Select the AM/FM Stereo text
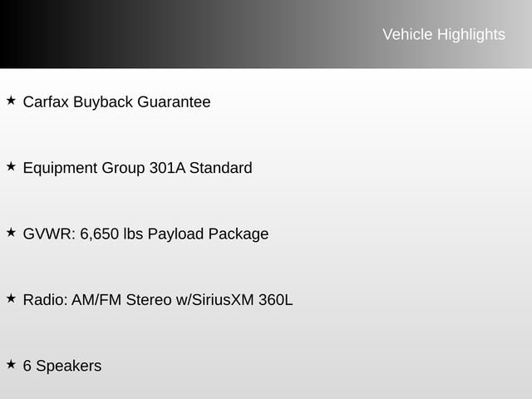 122,299
